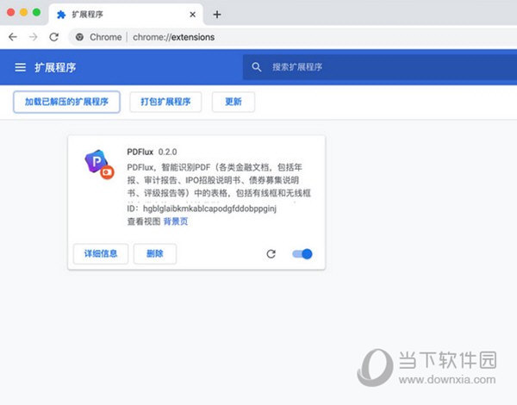This screenshot has height=405, width=517.
Task: Click the search magnifier icon
Action: (257, 67)
